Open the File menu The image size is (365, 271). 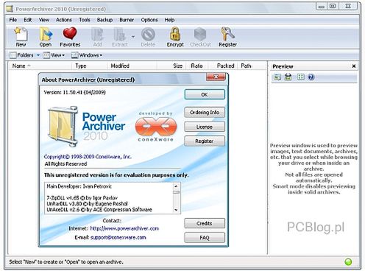(x=13, y=20)
